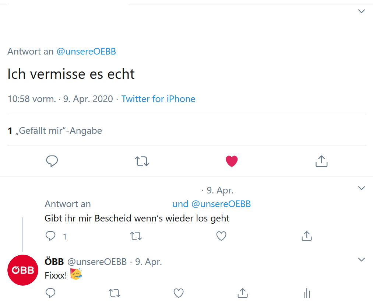View the '1 Gefällt mir-Angabe' likes list
The image size is (373, 304).
pos(55,130)
